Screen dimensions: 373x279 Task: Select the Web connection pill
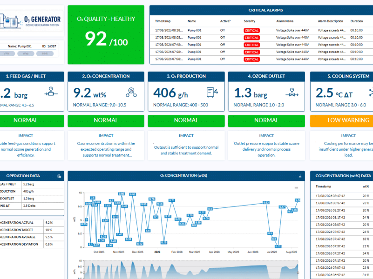(26, 53)
